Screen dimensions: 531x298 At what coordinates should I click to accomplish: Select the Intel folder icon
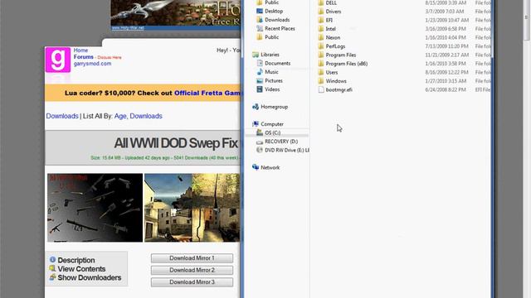pos(321,29)
